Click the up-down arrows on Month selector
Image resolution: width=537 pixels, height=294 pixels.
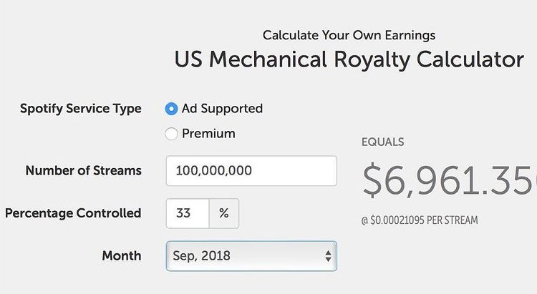pyautogui.click(x=328, y=255)
